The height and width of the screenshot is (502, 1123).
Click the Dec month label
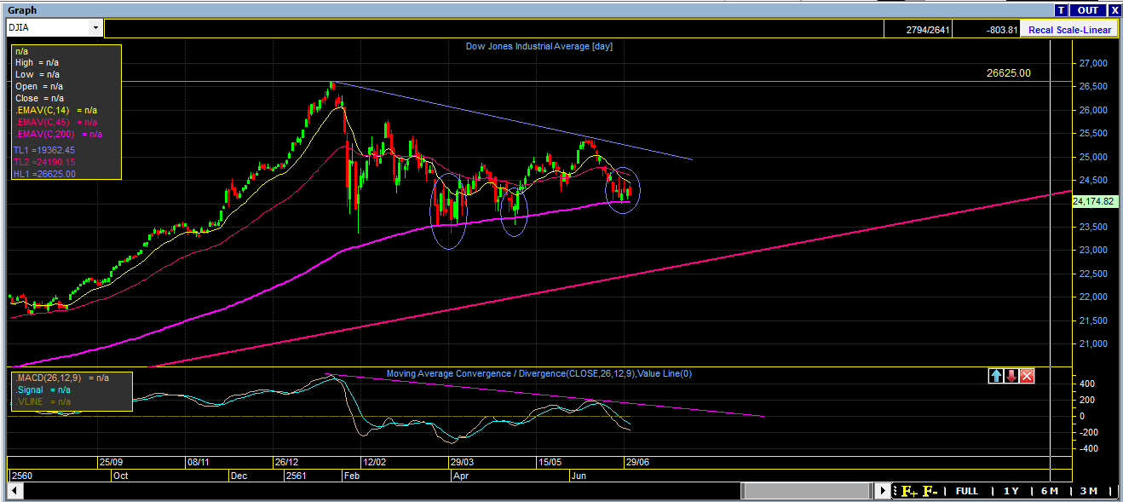pyautogui.click(x=239, y=475)
